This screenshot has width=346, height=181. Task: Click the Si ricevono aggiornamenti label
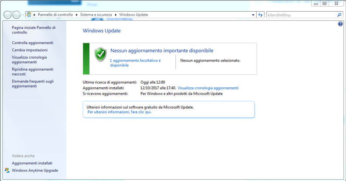105,94
